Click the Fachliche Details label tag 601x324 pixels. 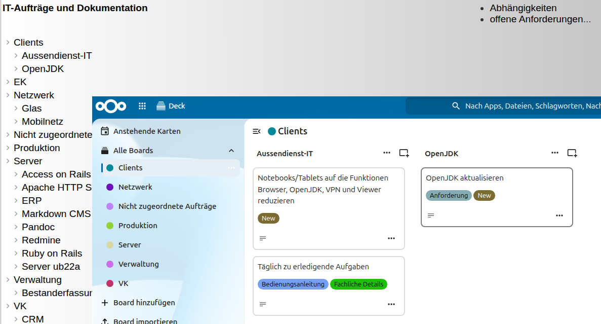click(x=358, y=284)
